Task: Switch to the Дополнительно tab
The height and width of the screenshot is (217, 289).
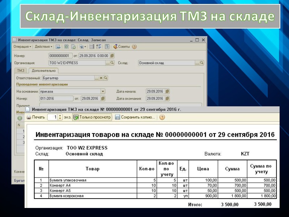Action: [43, 71]
